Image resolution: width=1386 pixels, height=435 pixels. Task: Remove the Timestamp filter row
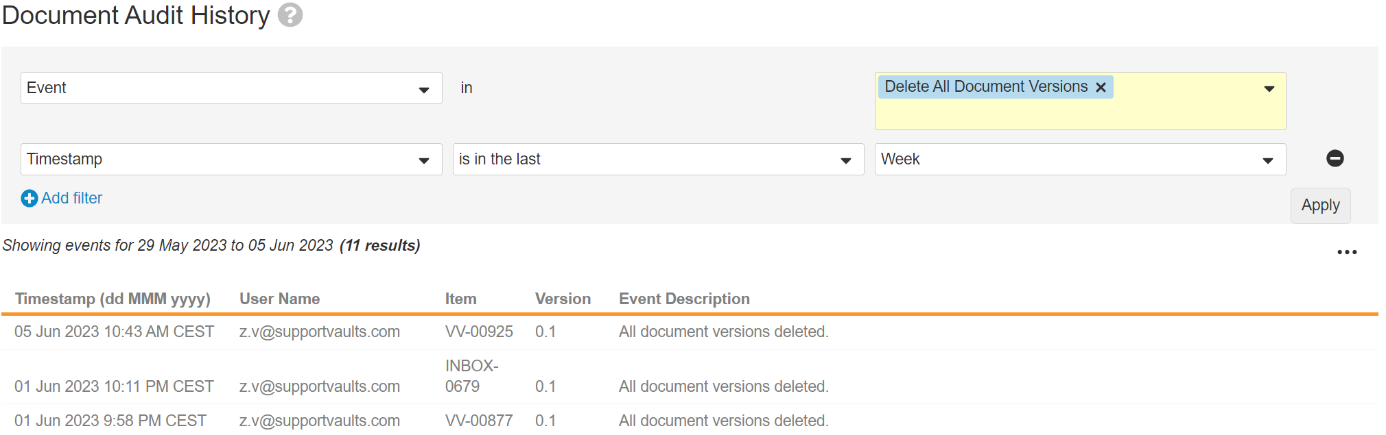point(1335,158)
